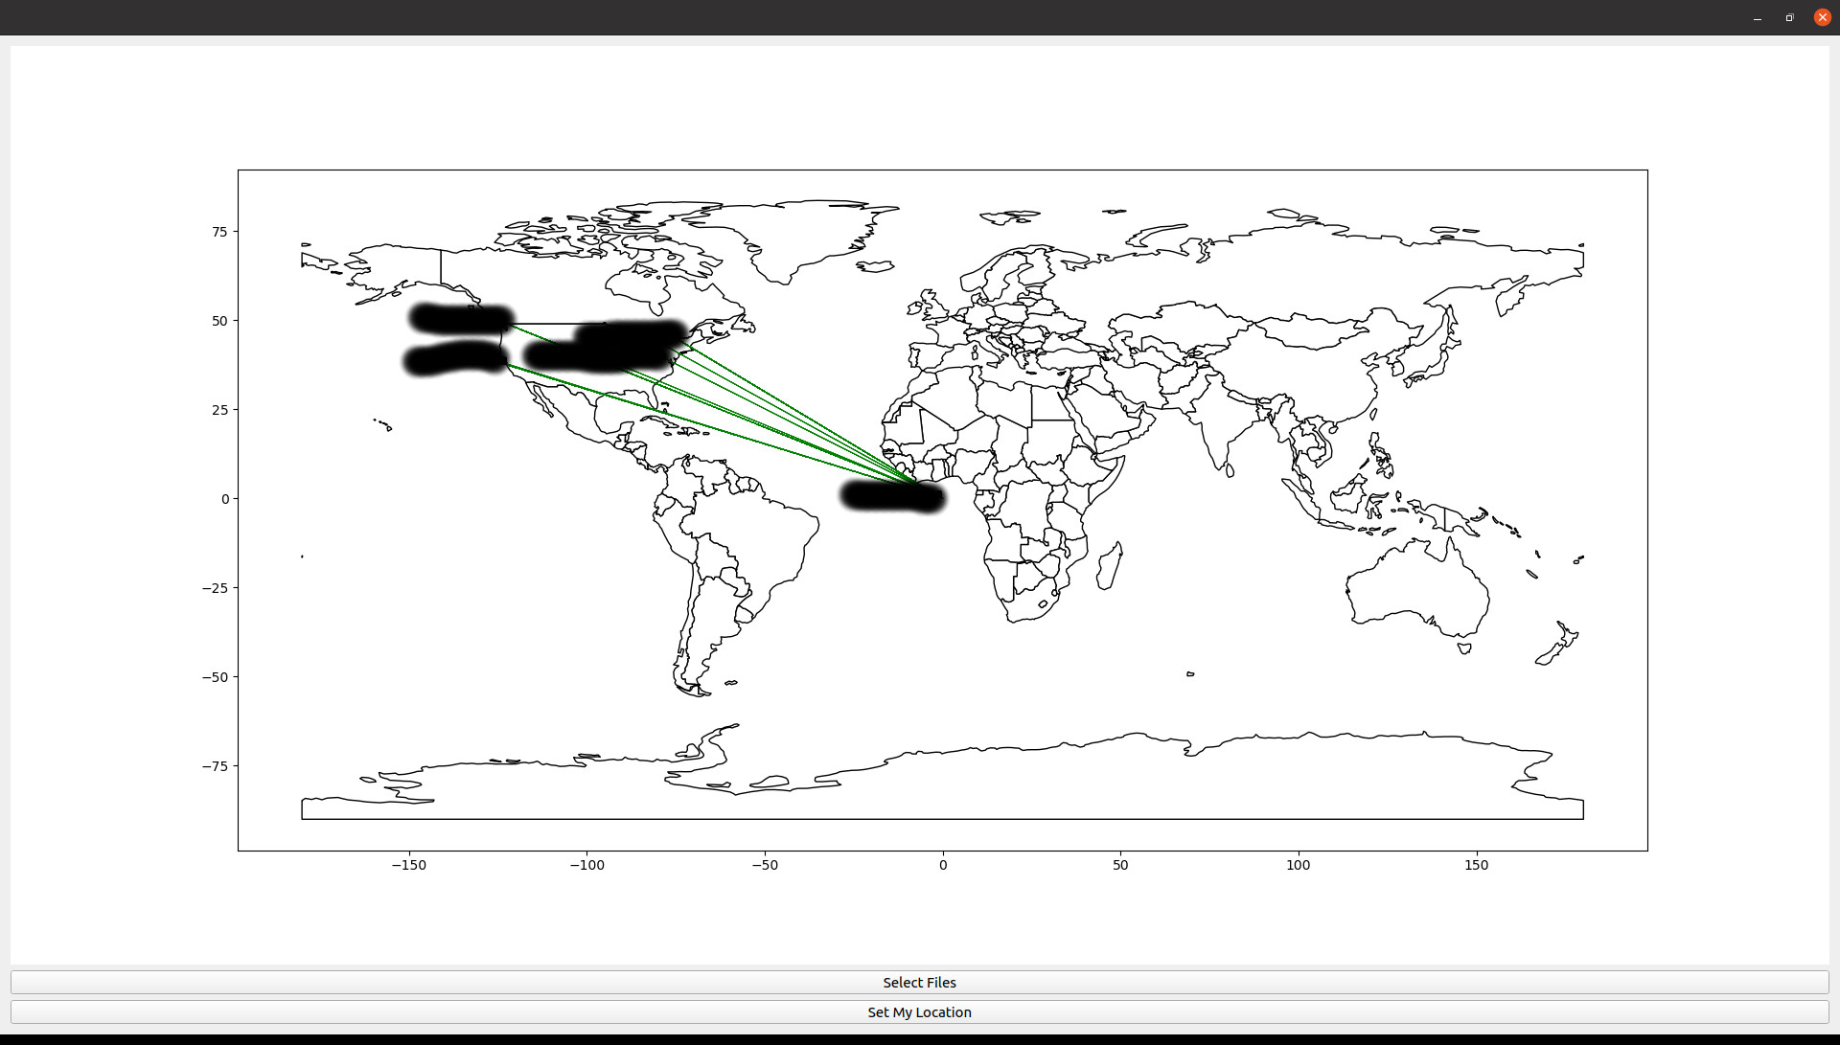Click the y-axis tick label 75
Image resolution: width=1840 pixels, height=1045 pixels.
pyautogui.click(x=220, y=232)
